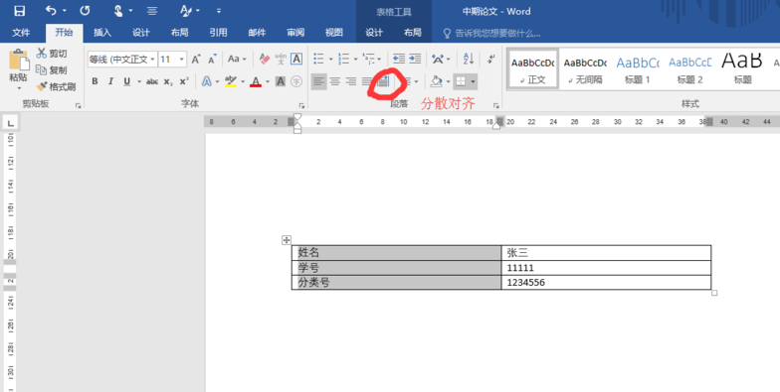
Task: Click the 粘贴 (Paste) button
Action: pyautogui.click(x=18, y=69)
